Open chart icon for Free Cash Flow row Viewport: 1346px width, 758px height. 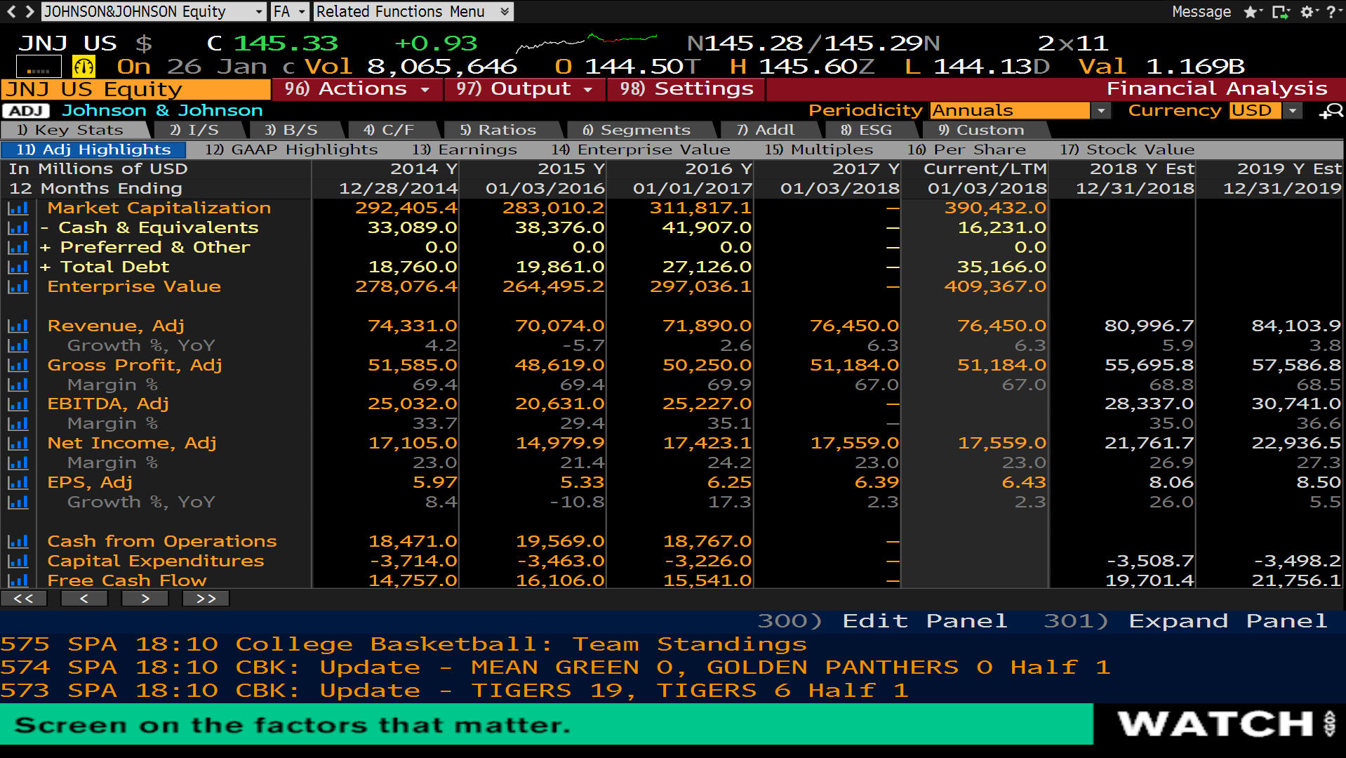pyautogui.click(x=18, y=580)
